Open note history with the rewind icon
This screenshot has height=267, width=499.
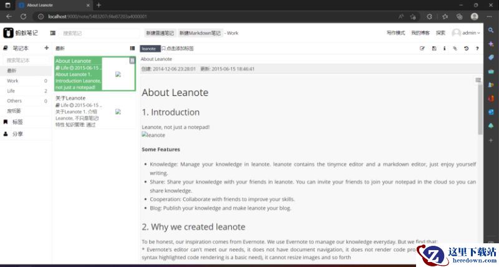click(x=466, y=49)
